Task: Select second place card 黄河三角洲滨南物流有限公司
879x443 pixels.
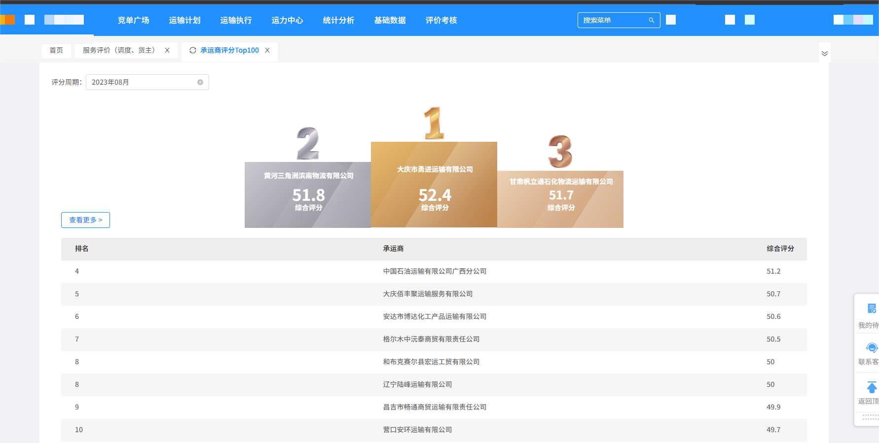Action: [x=308, y=195]
